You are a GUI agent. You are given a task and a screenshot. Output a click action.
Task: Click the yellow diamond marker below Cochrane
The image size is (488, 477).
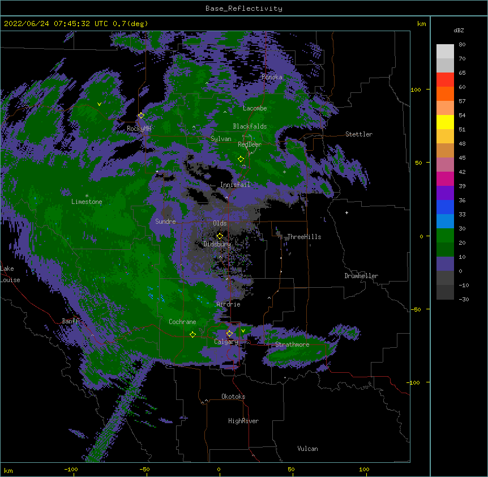(192, 335)
